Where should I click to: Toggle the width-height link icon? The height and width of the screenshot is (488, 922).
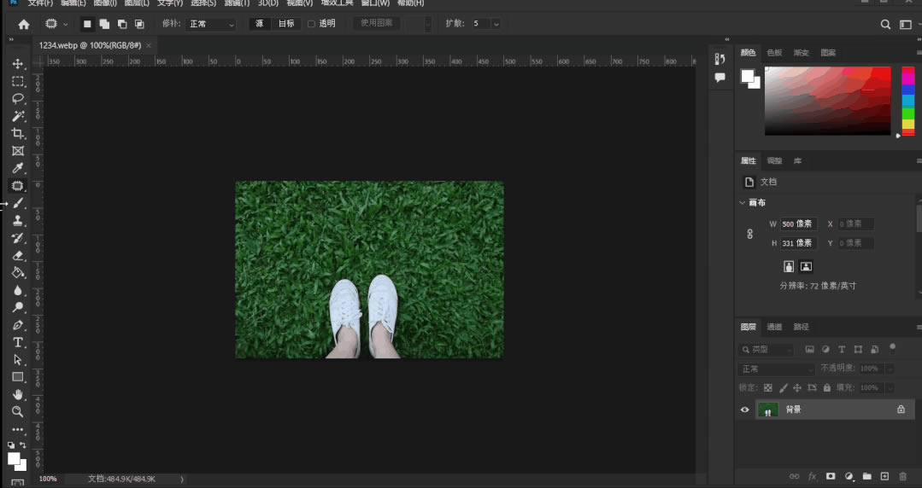(749, 234)
